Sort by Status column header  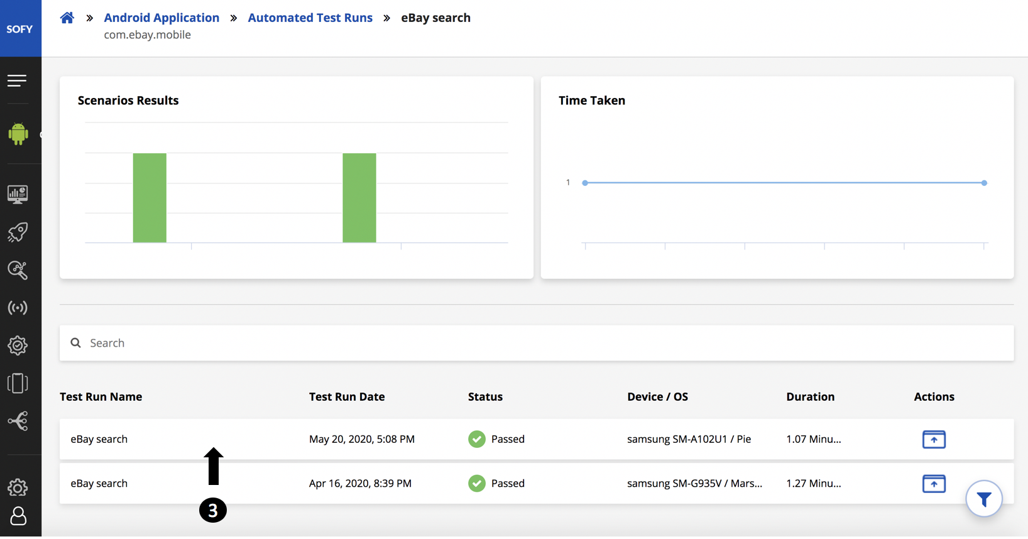(x=485, y=397)
